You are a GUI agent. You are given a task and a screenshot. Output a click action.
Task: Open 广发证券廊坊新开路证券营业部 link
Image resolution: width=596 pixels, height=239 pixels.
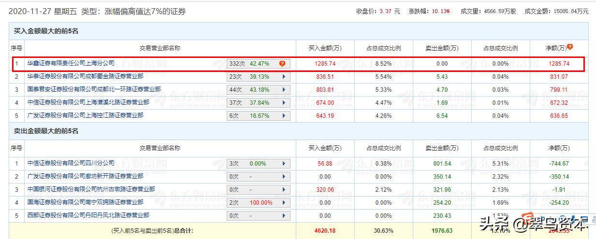click(85, 176)
